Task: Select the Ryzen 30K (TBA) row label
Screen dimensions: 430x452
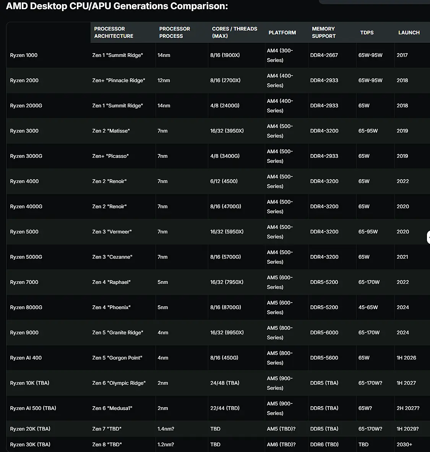Action: click(30, 444)
